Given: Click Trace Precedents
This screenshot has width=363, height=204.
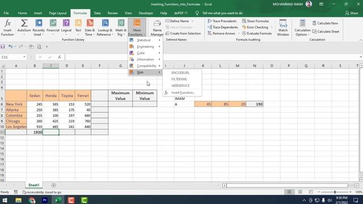Looking at the screenshot, I should (x=222, y=21).
